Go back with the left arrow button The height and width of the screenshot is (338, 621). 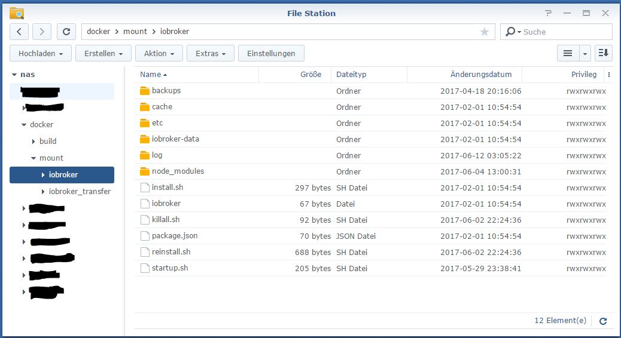click(x=19, y=32)
